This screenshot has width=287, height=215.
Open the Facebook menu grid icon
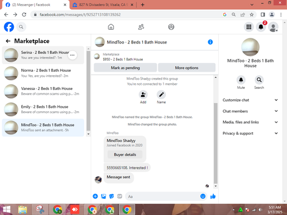click(249, 27)
